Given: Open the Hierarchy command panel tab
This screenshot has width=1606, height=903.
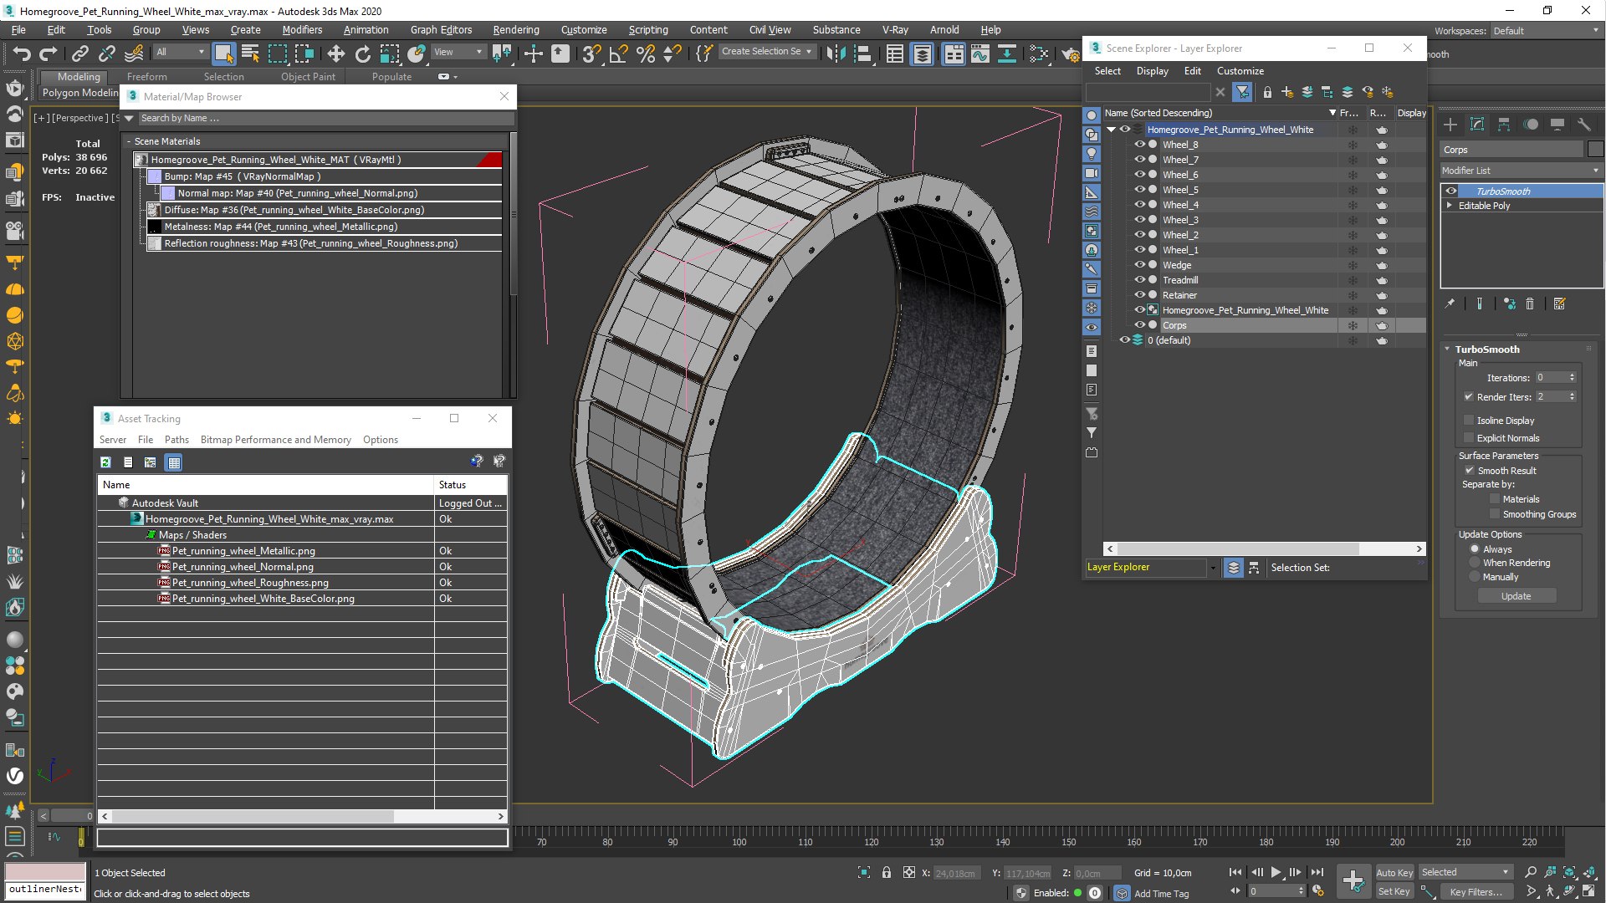Looking at the screenshot, I should pos(1504,125).
